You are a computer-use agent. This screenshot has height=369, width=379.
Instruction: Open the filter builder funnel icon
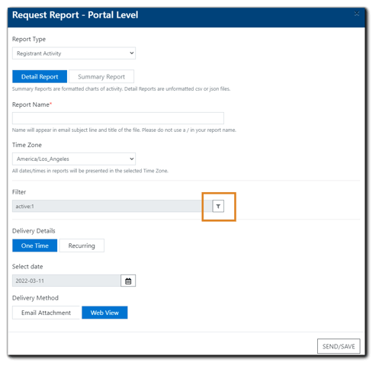[218, 206]
